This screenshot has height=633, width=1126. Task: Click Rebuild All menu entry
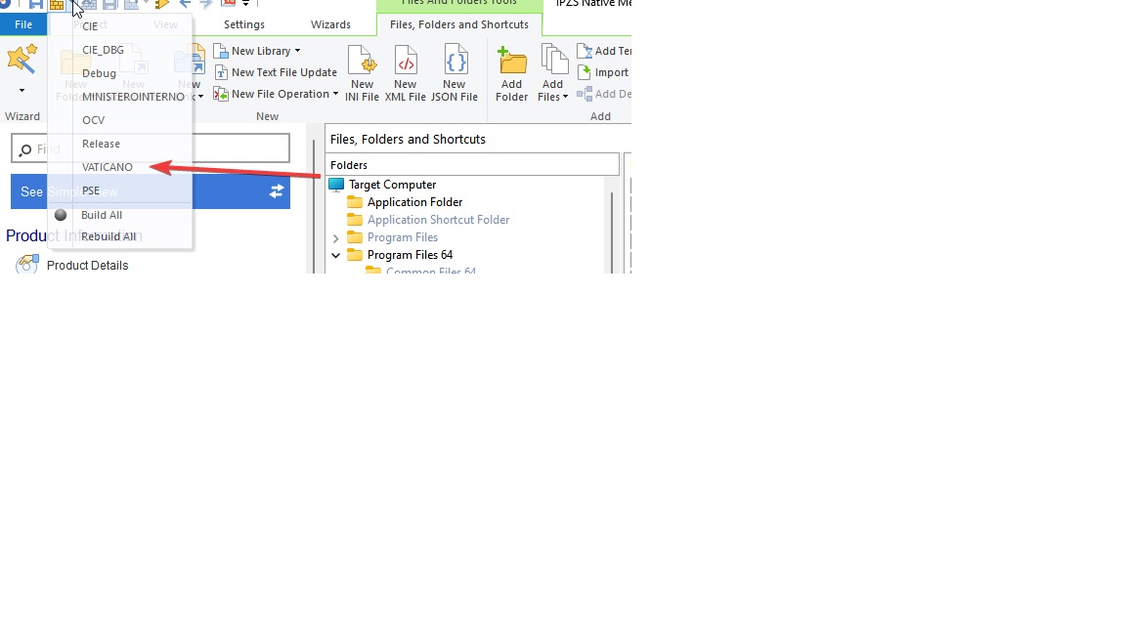[108, 236]
